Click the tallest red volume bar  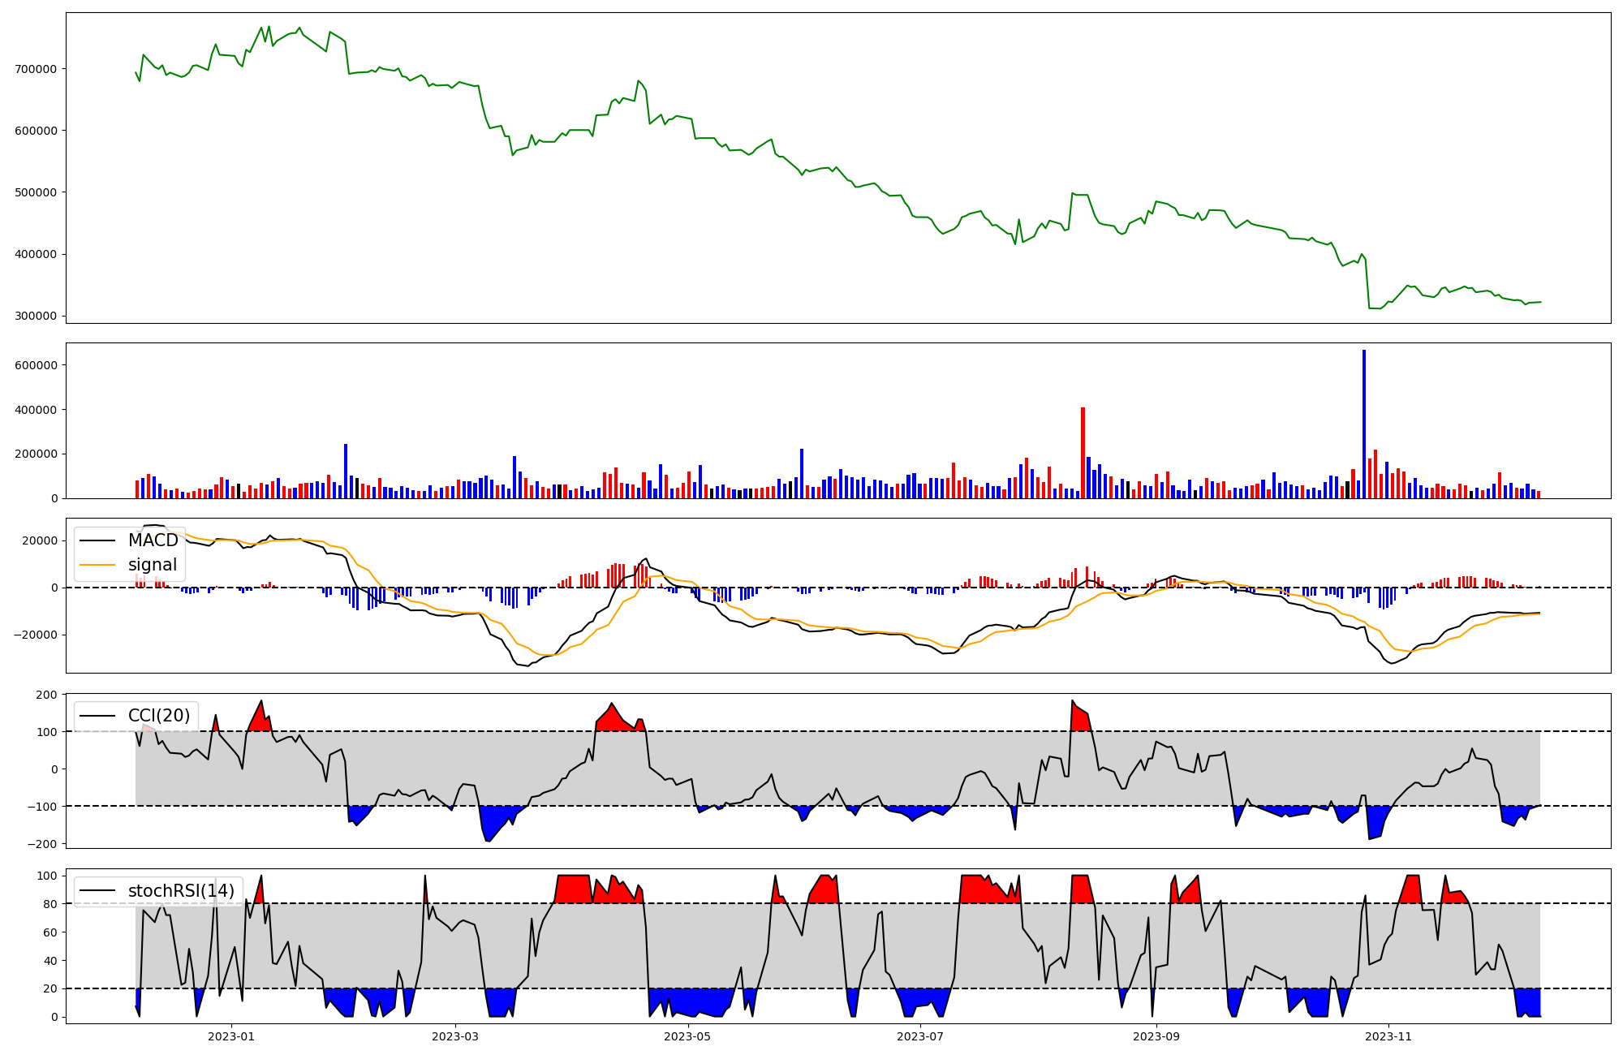1083,452
